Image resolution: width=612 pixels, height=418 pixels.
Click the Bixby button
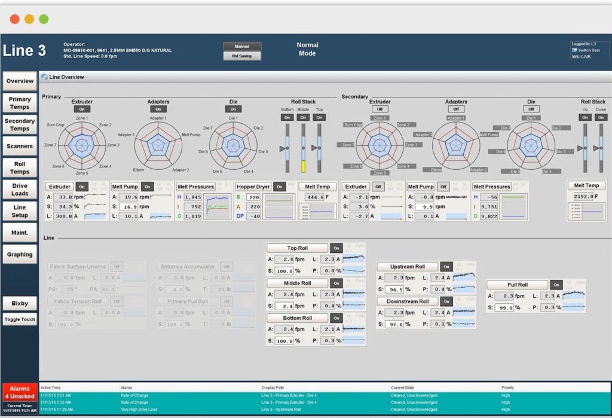(x=20, y=304)
